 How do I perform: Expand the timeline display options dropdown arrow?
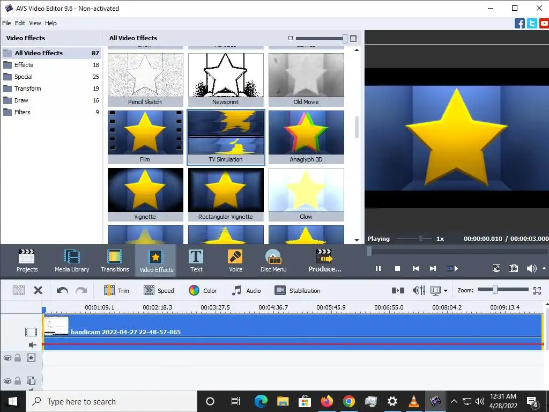click(x=446, y=291)
